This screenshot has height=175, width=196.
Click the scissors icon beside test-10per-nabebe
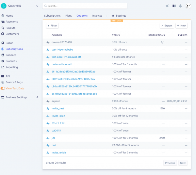pos(48,50)
